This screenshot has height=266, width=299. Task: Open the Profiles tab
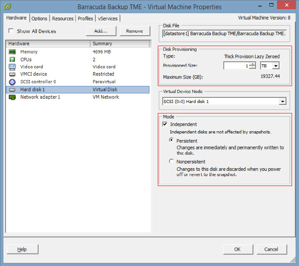pos(85,18)
